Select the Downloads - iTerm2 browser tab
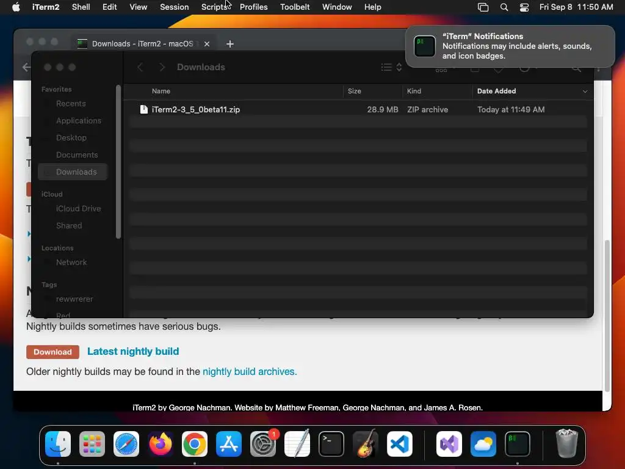This screenshot has width=625, height=469. (x=142, y=44)
